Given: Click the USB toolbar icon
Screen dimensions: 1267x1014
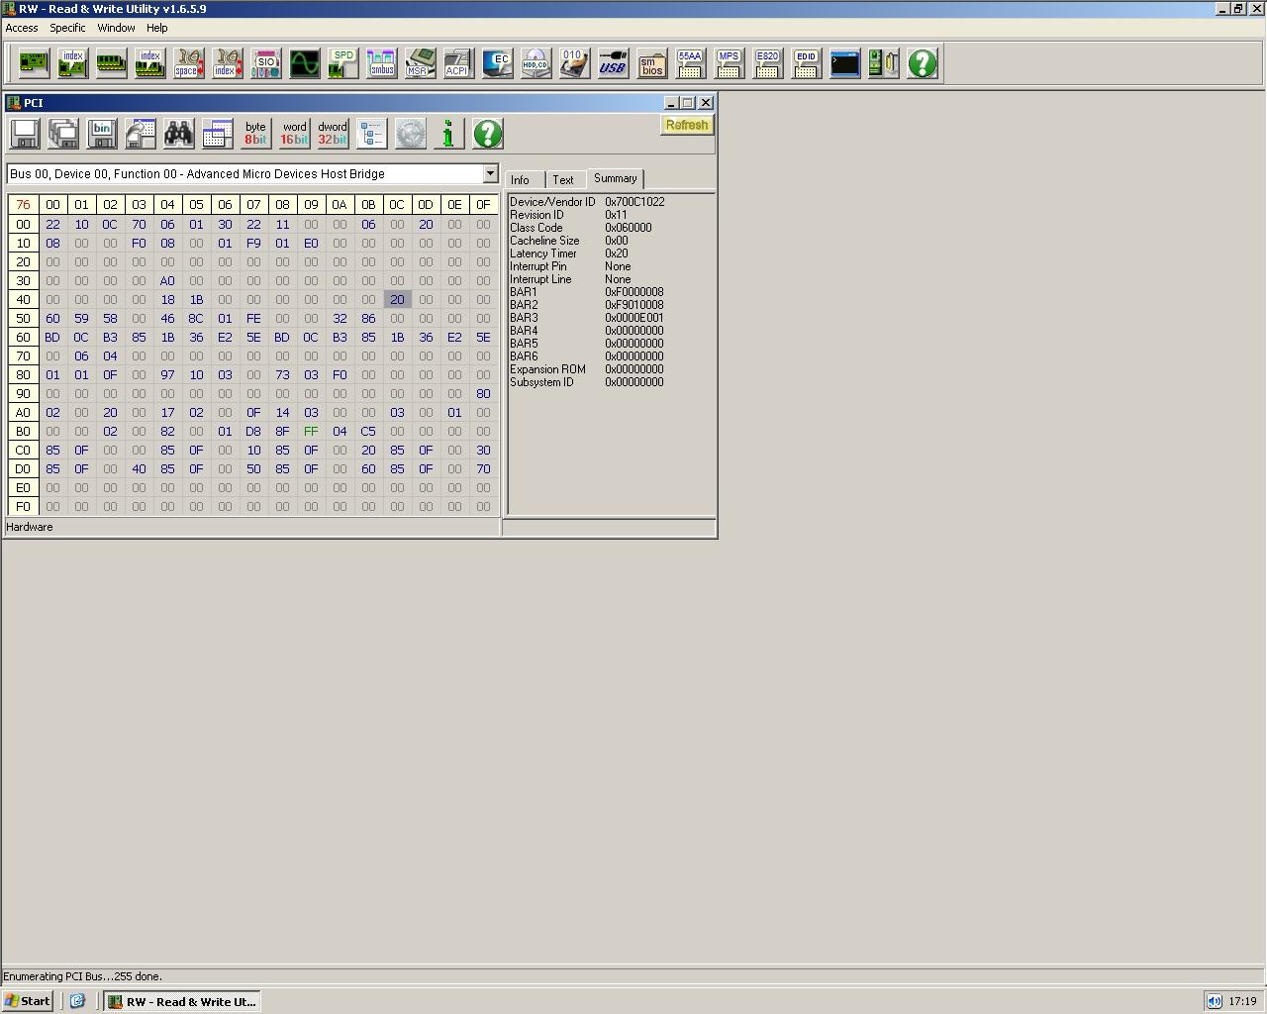Looking at the screenshot, I should pos(613,63).
